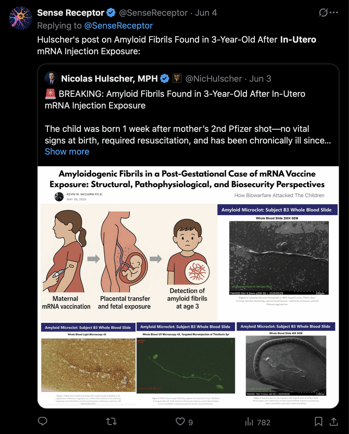View post analytics via the bar chart icon

click(249, 422)
